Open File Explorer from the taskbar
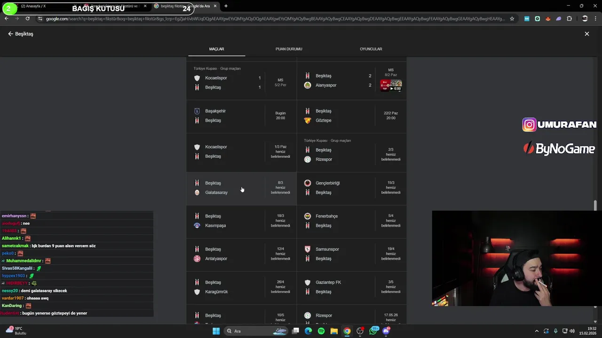602x338 pixels. click(334, 331)
